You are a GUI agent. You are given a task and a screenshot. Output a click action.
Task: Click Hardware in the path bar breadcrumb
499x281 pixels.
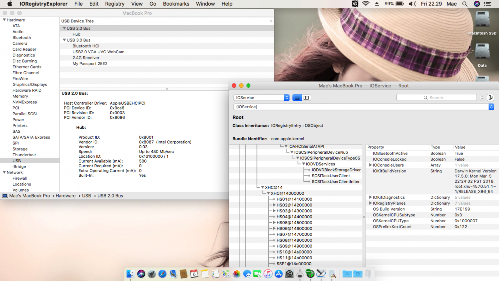pos(66,196)
